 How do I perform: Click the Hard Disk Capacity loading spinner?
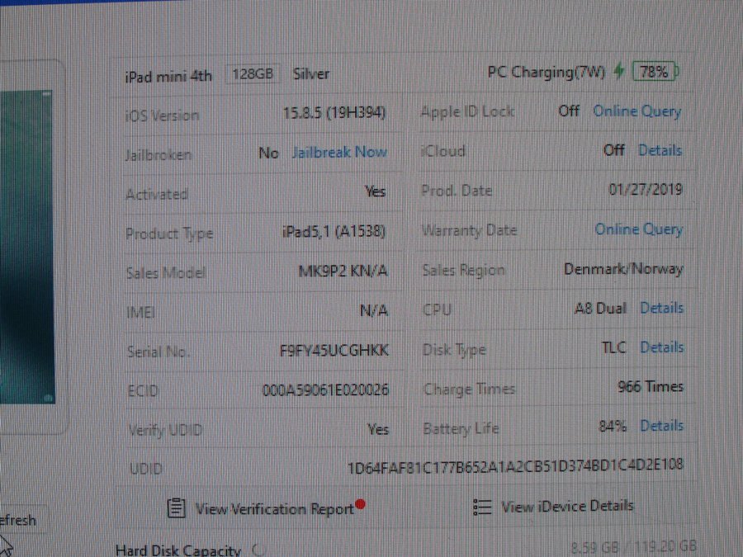[258, 550]
